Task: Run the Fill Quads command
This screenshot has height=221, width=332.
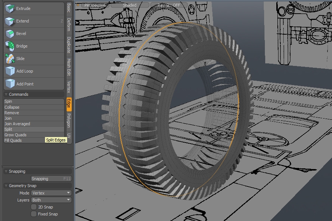Action: point(34,140)
